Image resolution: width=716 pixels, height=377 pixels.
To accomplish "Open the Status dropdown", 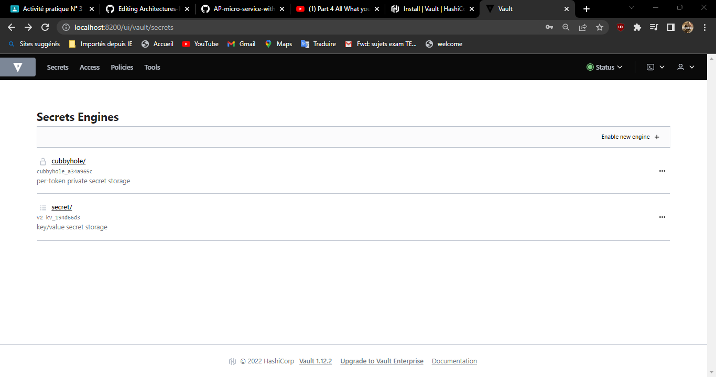I will point(604,66).
